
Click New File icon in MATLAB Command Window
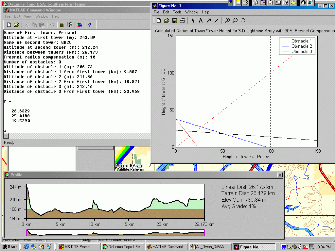pos(9,25)
